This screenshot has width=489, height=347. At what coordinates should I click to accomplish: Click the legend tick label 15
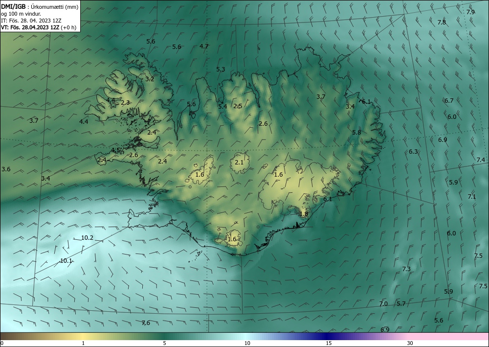329,344
